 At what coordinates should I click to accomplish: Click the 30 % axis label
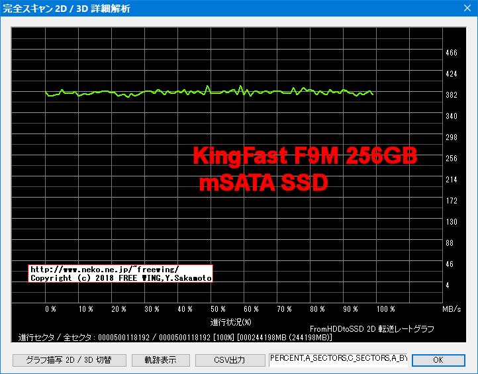point(152,309)
